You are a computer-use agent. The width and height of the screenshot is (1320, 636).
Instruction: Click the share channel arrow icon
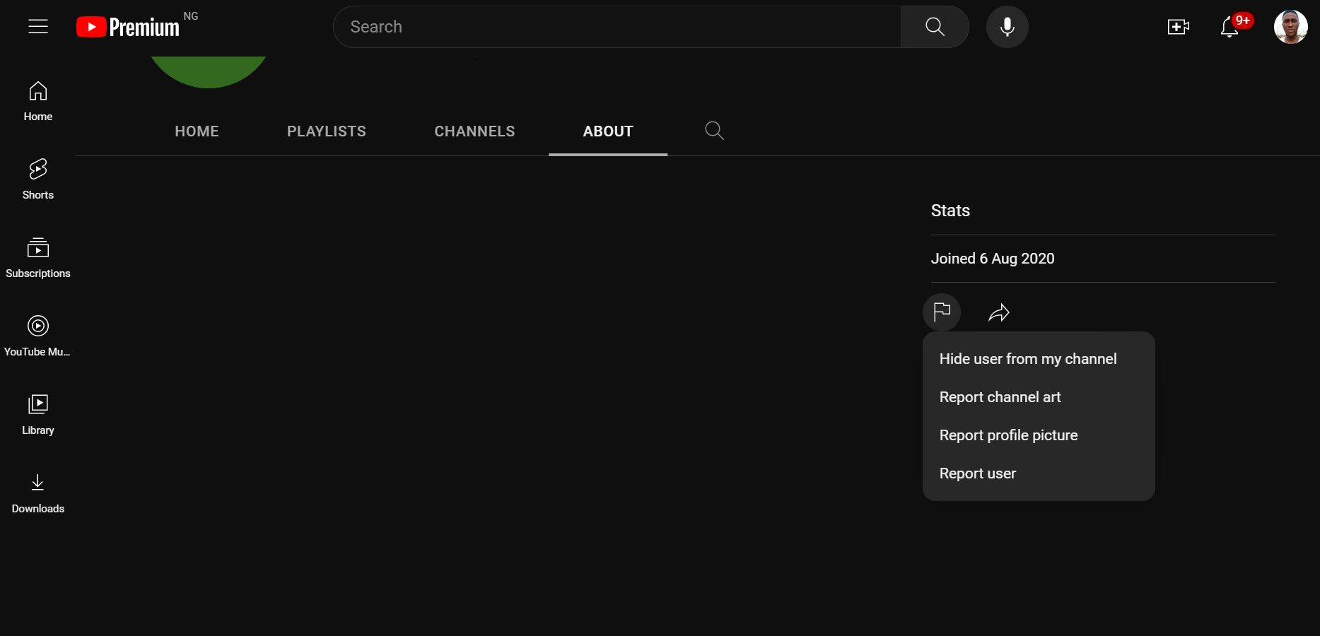click(998, 312)
